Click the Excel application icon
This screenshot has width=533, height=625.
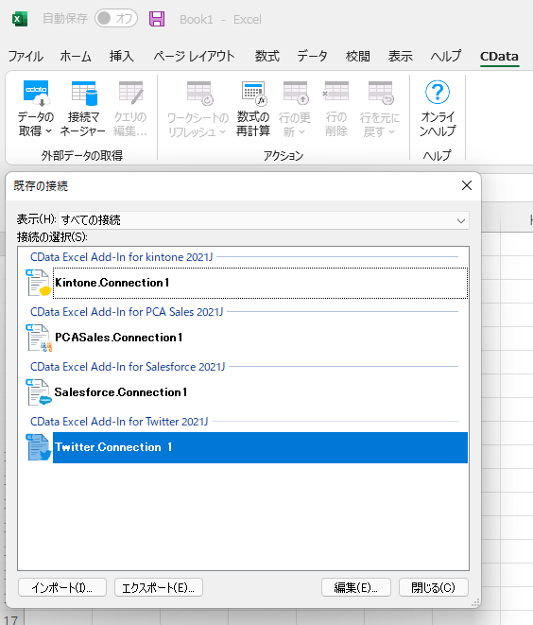[x=20, y=19]
